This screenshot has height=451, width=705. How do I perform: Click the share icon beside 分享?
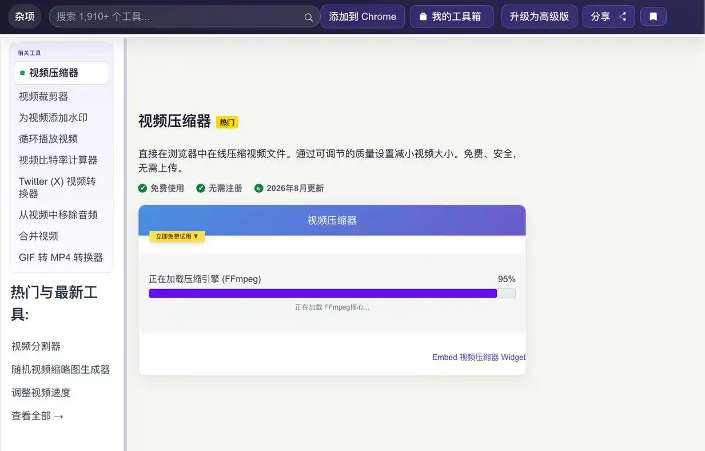[x=623, y=17]
